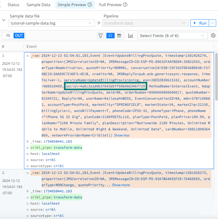
Task: Switch to the Status tab
Action: [x=13, y=5]
